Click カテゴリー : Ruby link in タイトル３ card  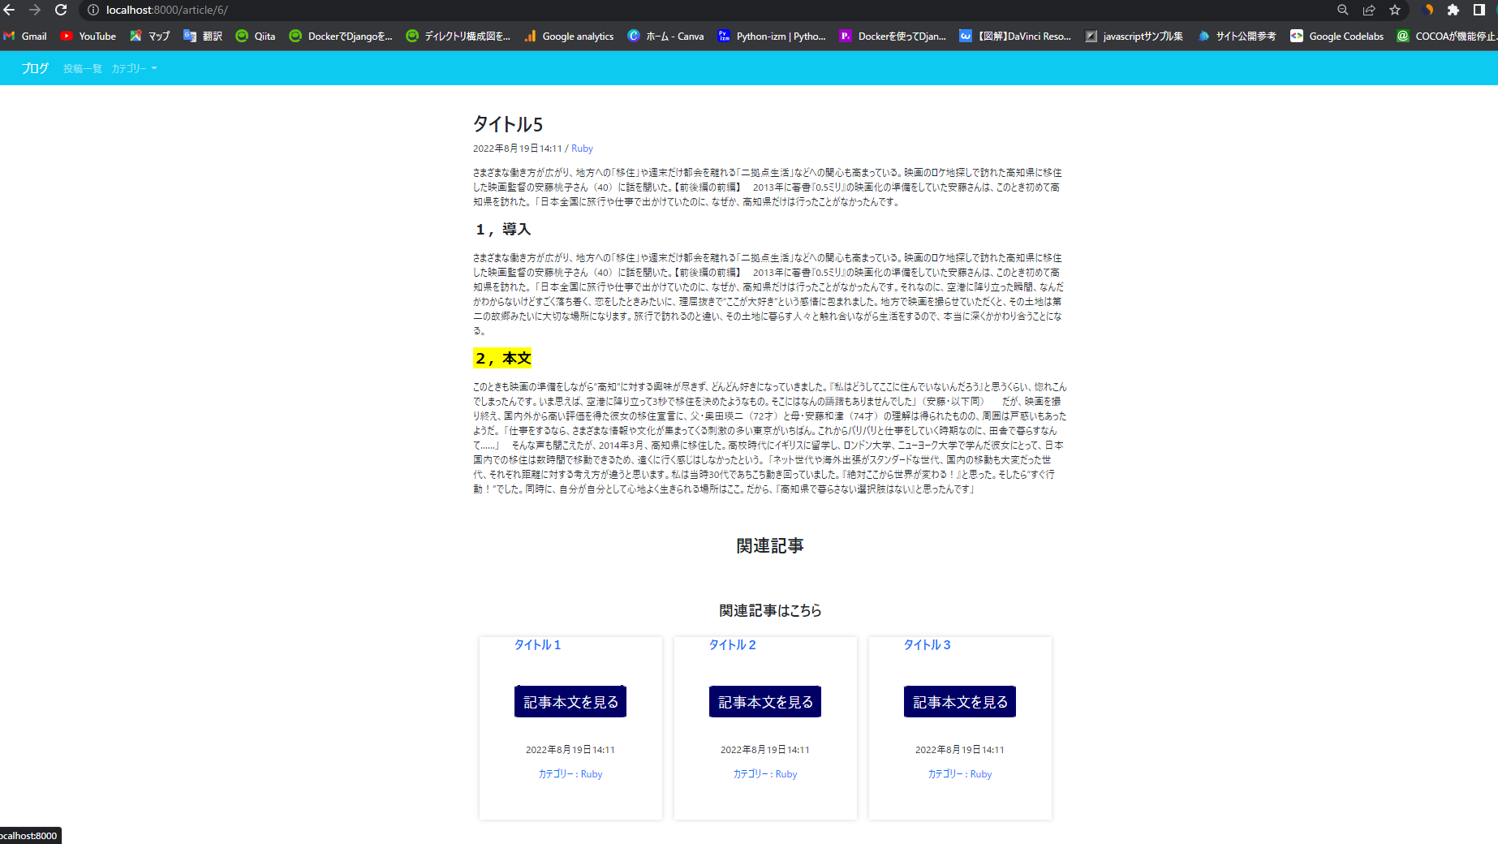(960, 774)
